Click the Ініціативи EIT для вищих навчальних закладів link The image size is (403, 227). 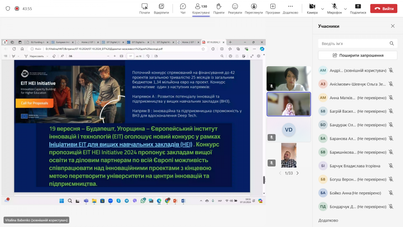[x=121, y=145]
